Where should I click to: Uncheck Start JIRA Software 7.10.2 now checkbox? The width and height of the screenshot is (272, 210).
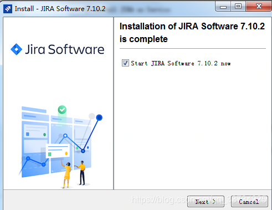click(x=125, y=63)
